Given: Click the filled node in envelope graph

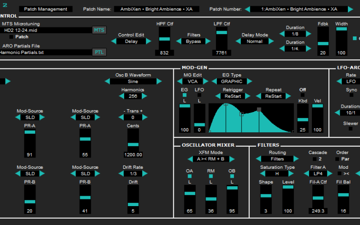Looking at the screenshot, I should coord(259,109).
